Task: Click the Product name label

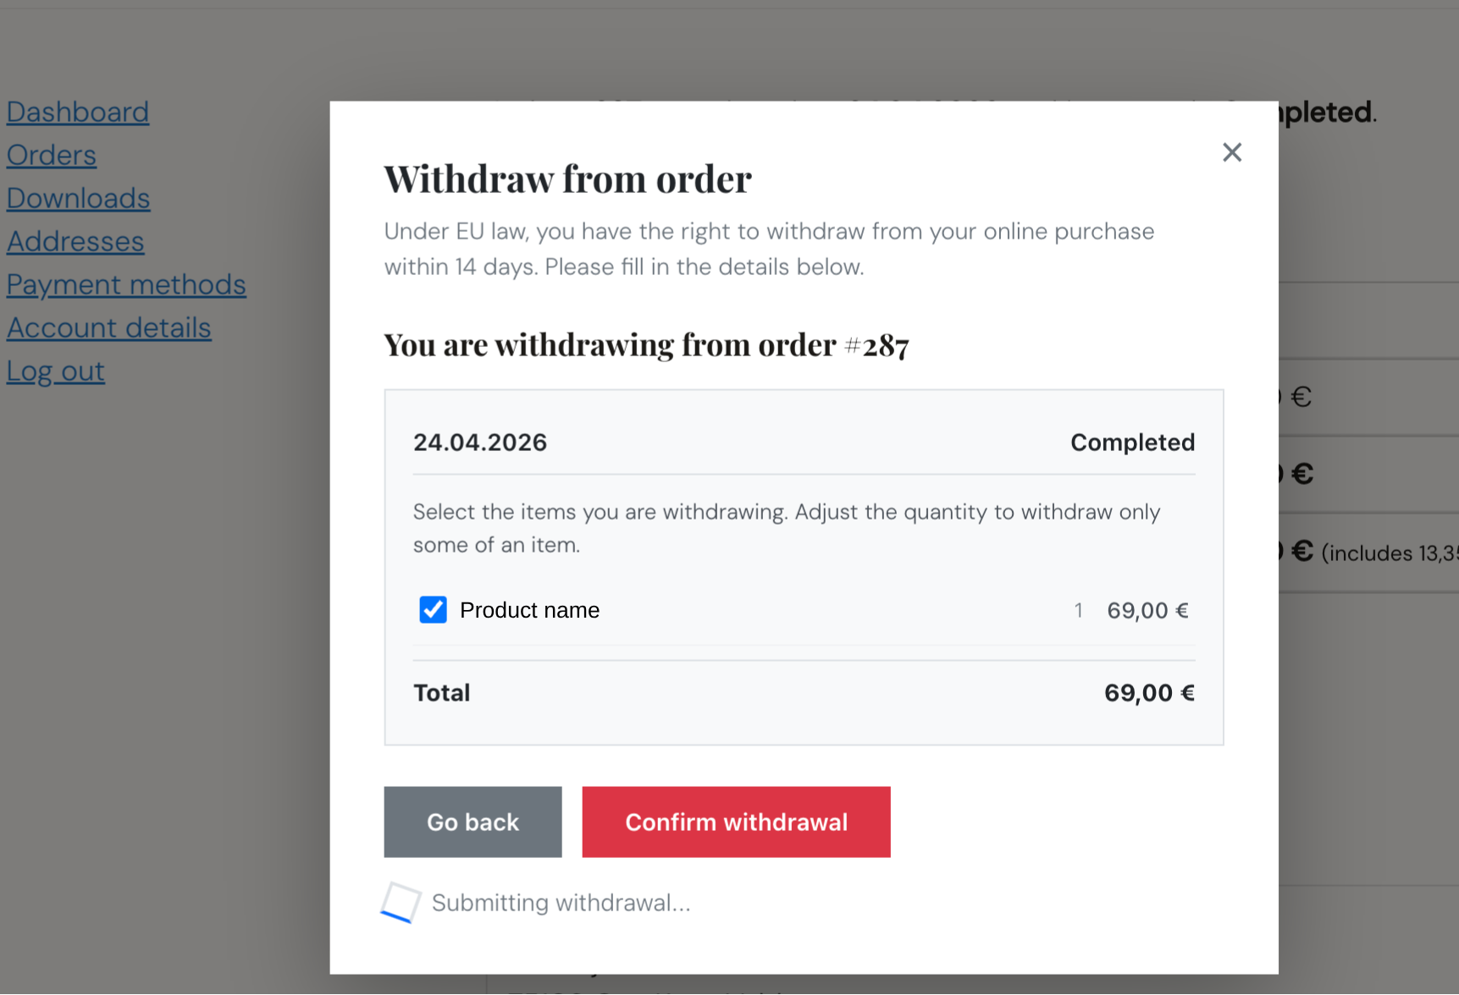Action: pos(529,609)
